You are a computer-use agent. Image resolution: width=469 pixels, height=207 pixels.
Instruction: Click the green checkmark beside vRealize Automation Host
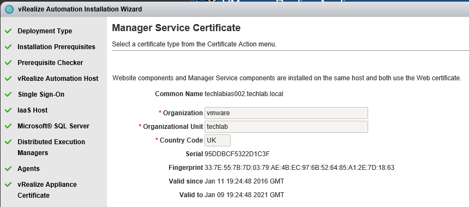(x=8, y=79)
